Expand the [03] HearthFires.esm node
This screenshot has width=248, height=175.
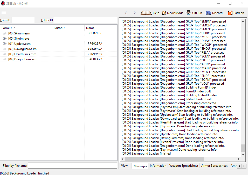[4, 54]
